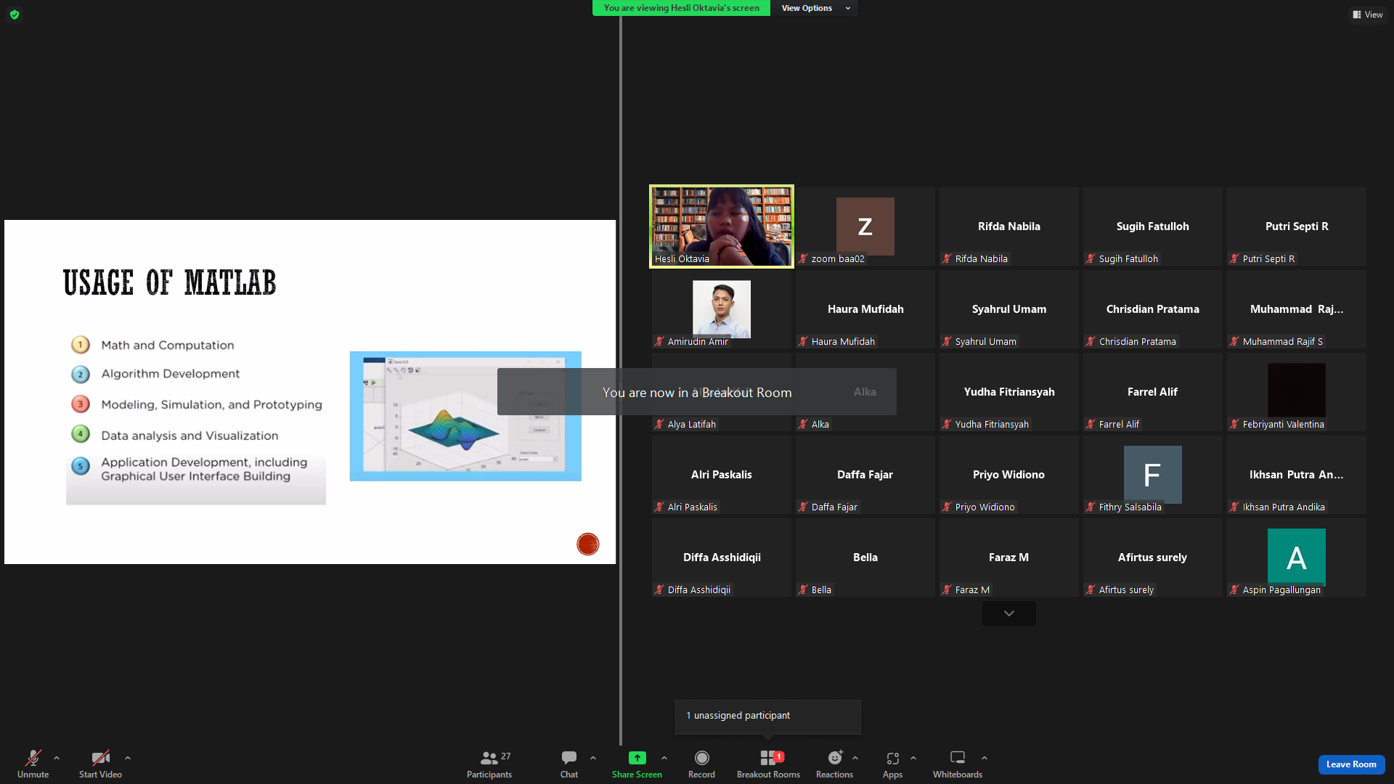This screenshot has height=784, width=1394.
Task: Show next page of participant tiles
Action: [x=1009, y=613]
